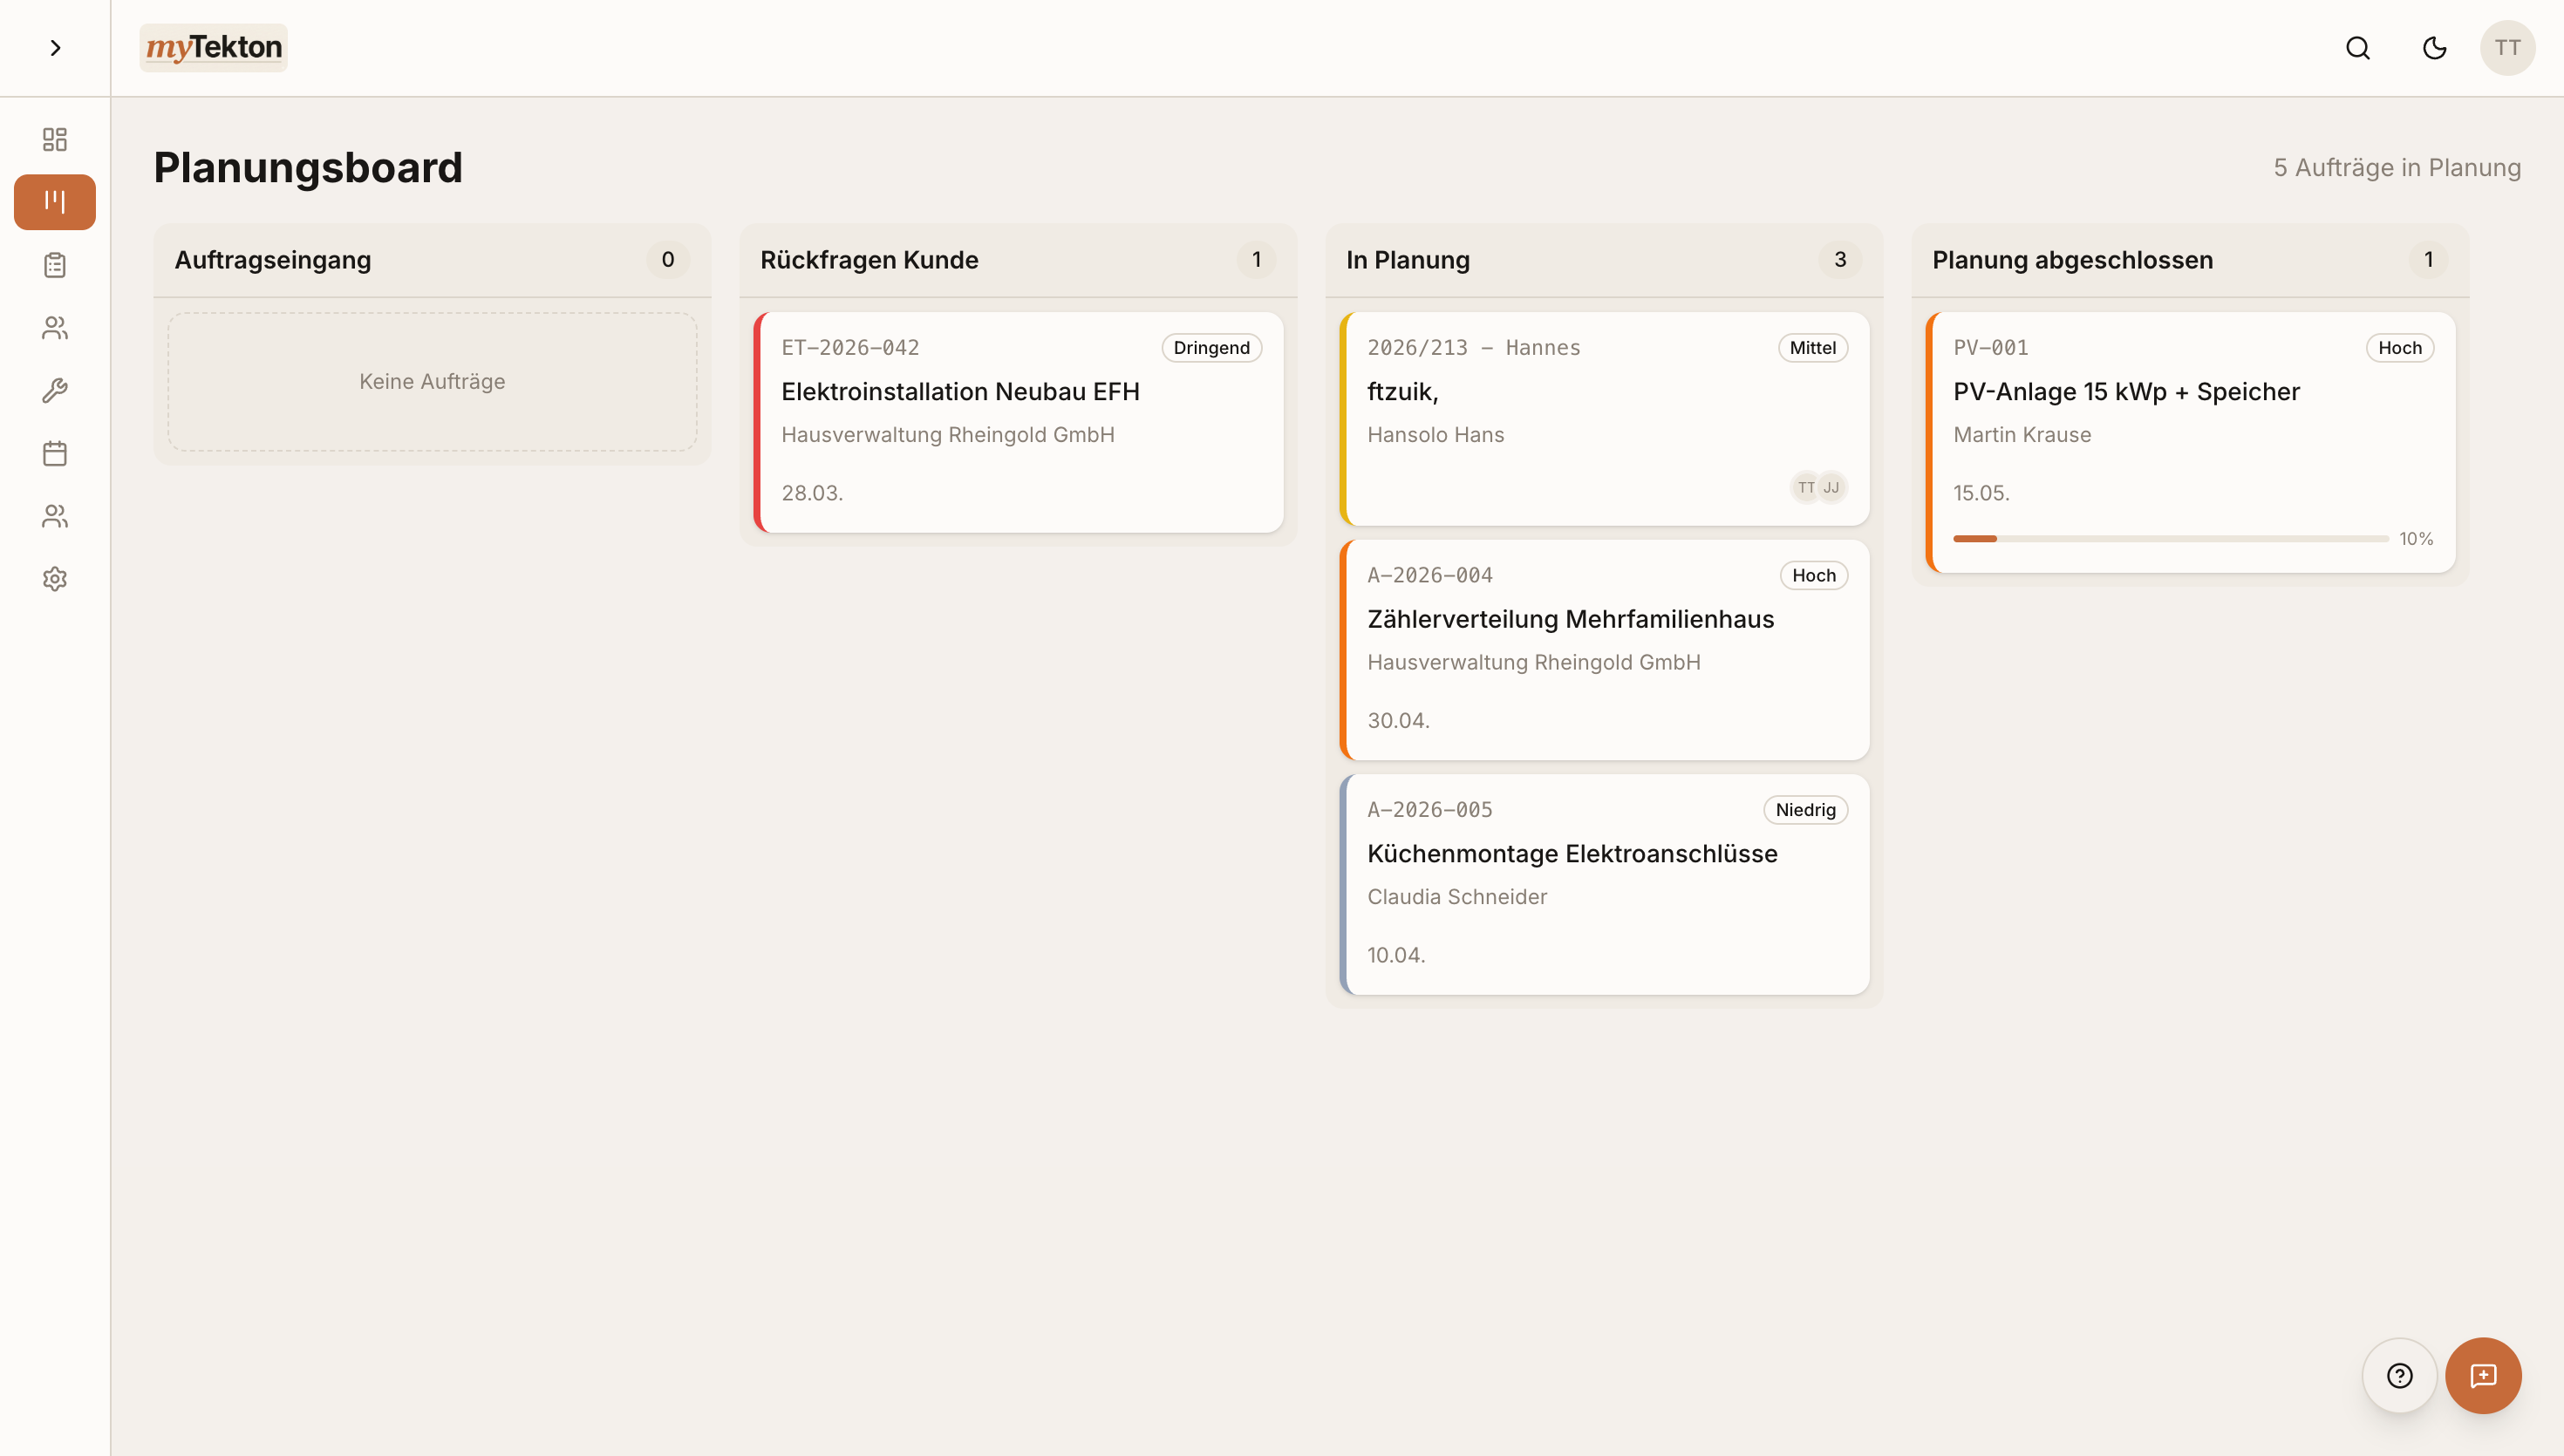2564x1456 pixels.
Task: Expand the In Planung column count badge
Action: [1839, 259]
